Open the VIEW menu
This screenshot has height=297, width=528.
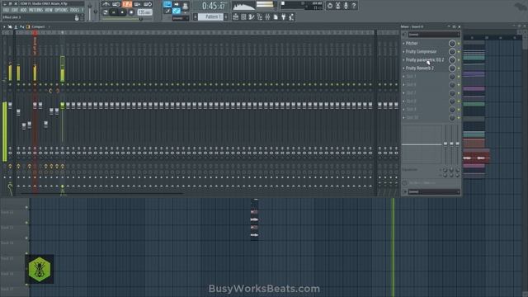(49, 10)
